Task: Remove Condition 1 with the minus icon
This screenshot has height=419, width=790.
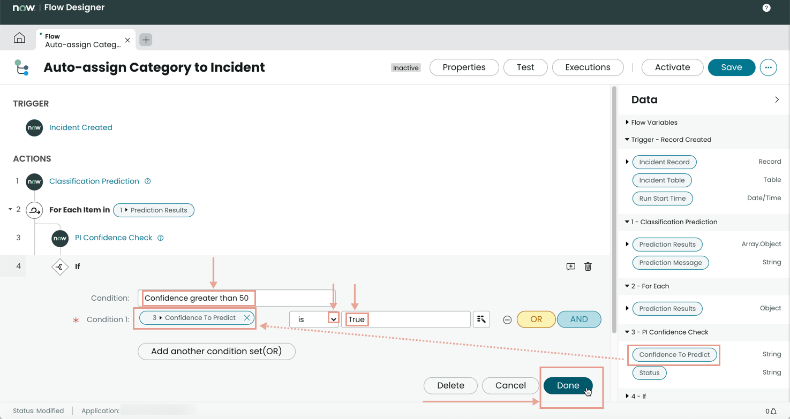Action: pos(507,320)
